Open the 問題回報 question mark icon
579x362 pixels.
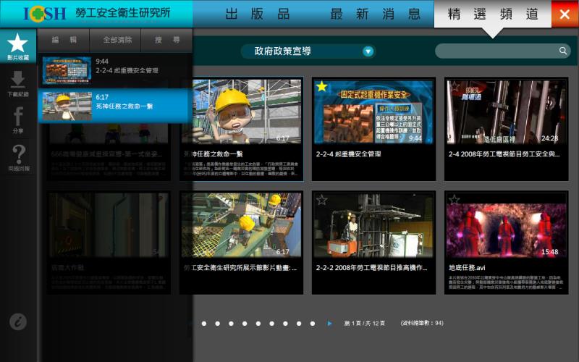click(x=18, y=156)
